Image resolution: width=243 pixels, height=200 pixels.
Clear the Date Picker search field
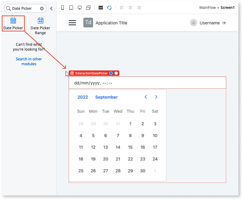[42, 9]
